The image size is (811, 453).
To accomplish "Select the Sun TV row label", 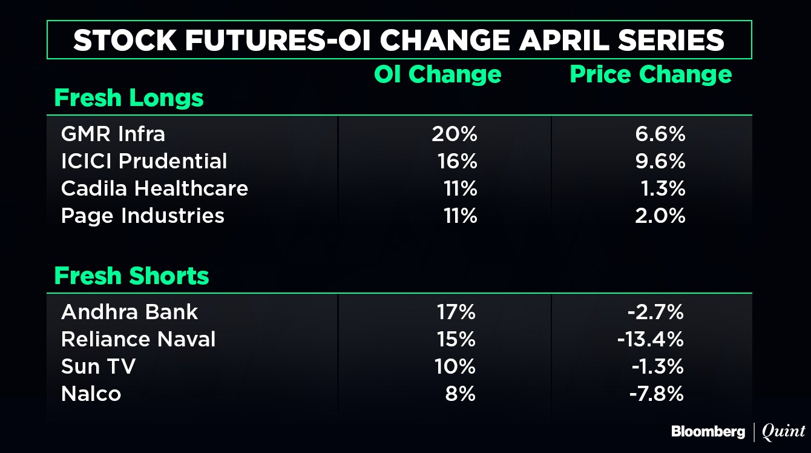I will click(98, 366).
